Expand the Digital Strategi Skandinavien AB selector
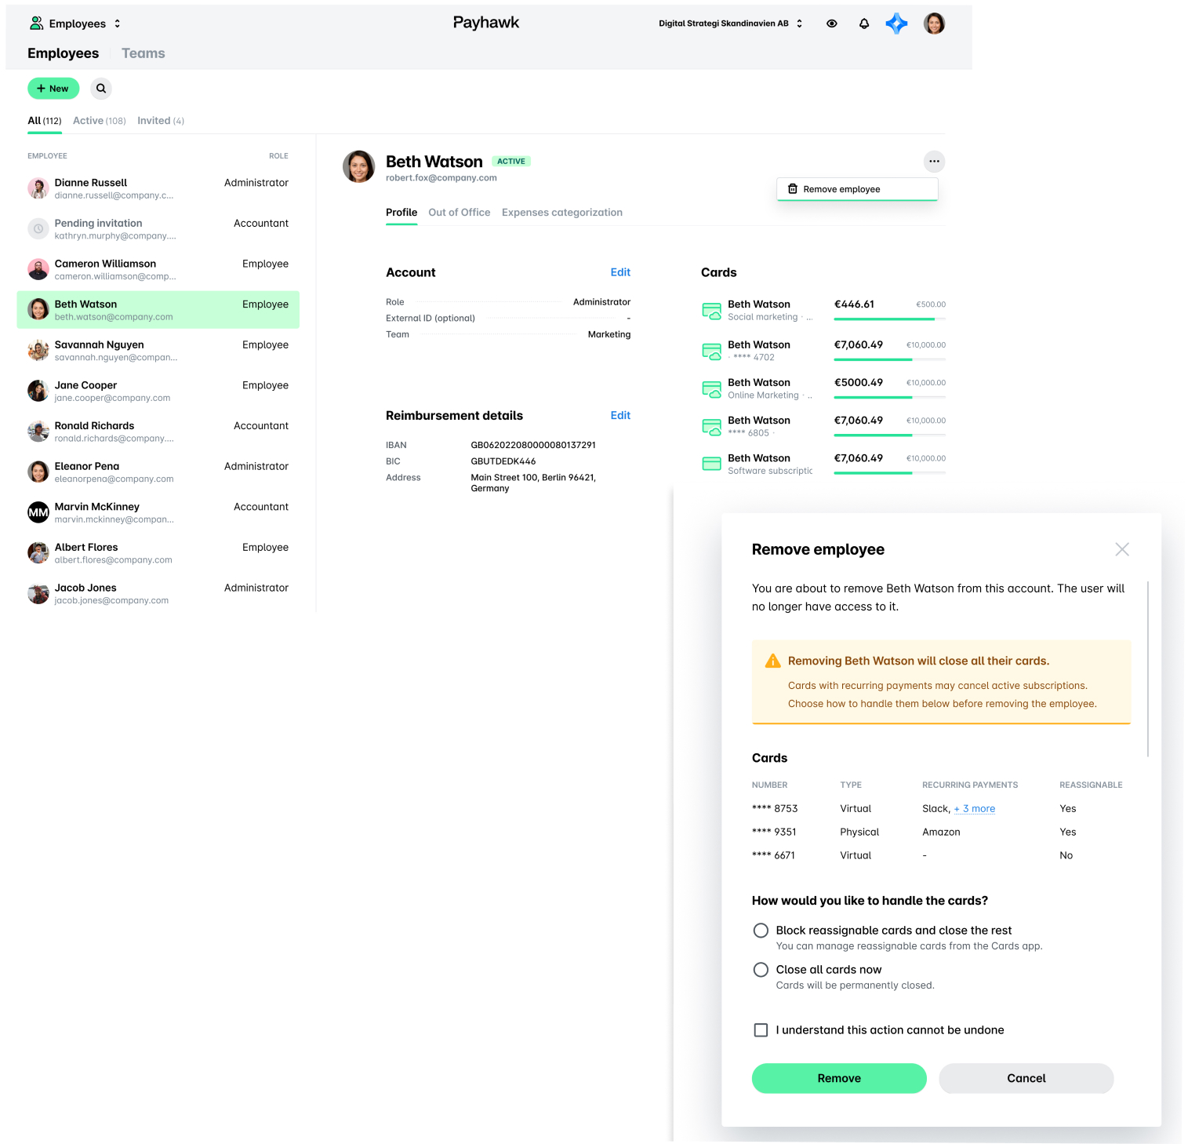This screenshot has height=1144, width=1188. [x=730, y=24]
